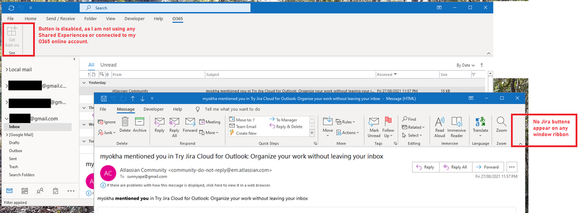Click the Forward button in message header

[x=487, y=167]
